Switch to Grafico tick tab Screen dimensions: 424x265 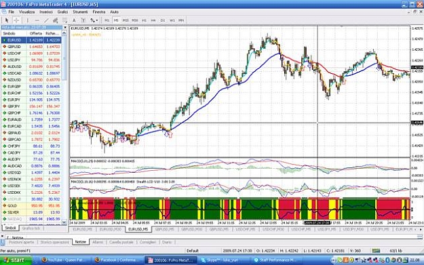coord(31,228)
